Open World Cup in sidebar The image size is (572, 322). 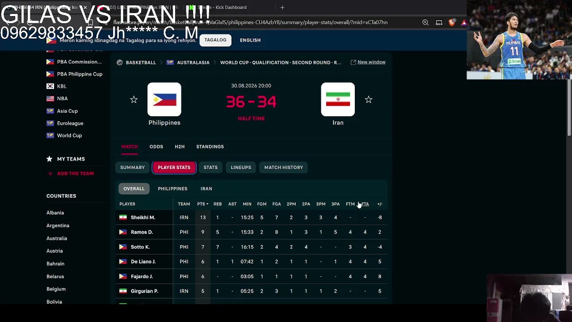click(x=69, y=136)
